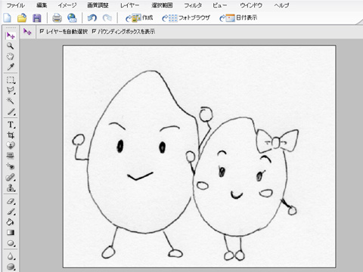Choose the Polygonal Lasso tool

[11, 91]
